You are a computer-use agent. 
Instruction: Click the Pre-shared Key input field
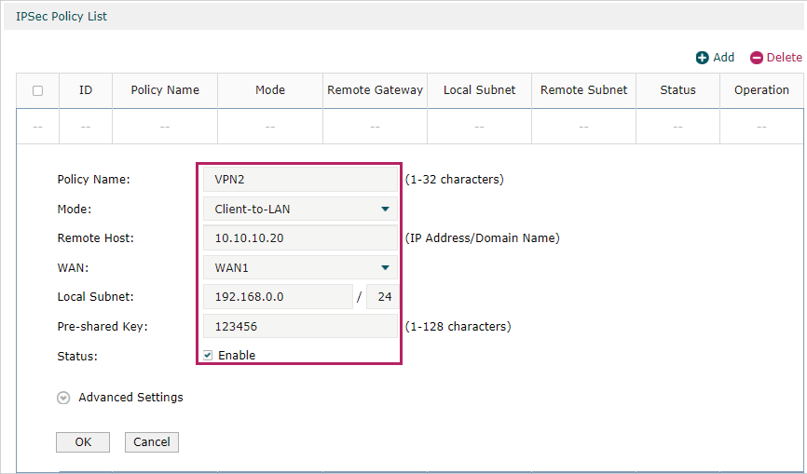[x=300, y=327]
